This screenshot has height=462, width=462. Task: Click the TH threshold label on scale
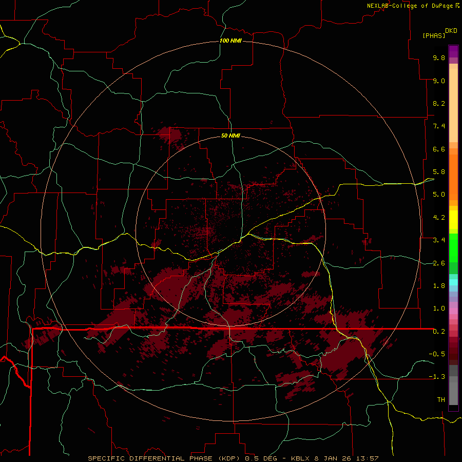point(441,400)
